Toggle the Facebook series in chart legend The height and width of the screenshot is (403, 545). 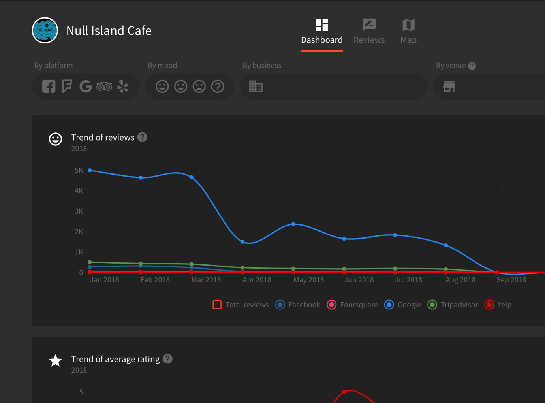click(280, 305)
